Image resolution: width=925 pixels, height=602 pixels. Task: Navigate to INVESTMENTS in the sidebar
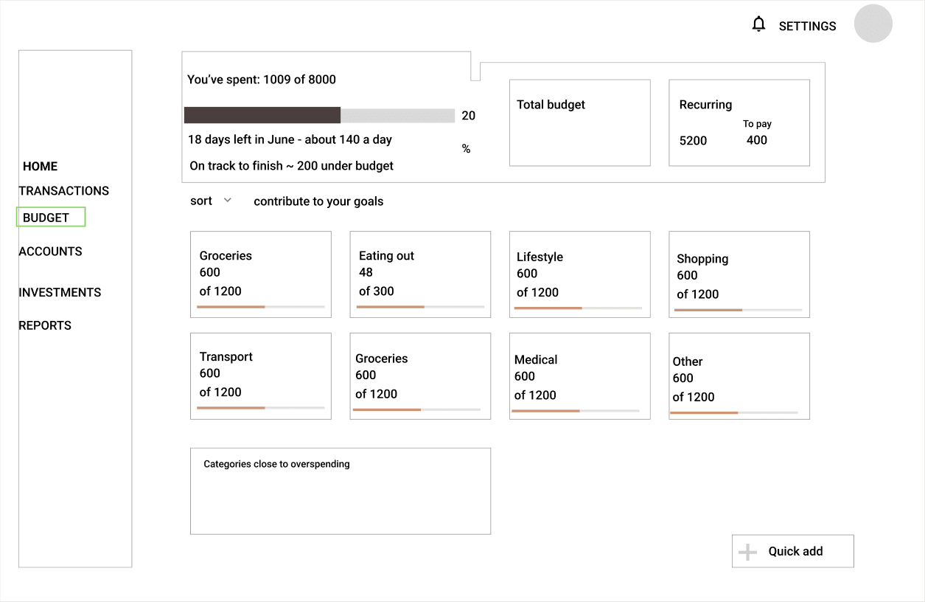pyautogui.click(x=60, y=293)
